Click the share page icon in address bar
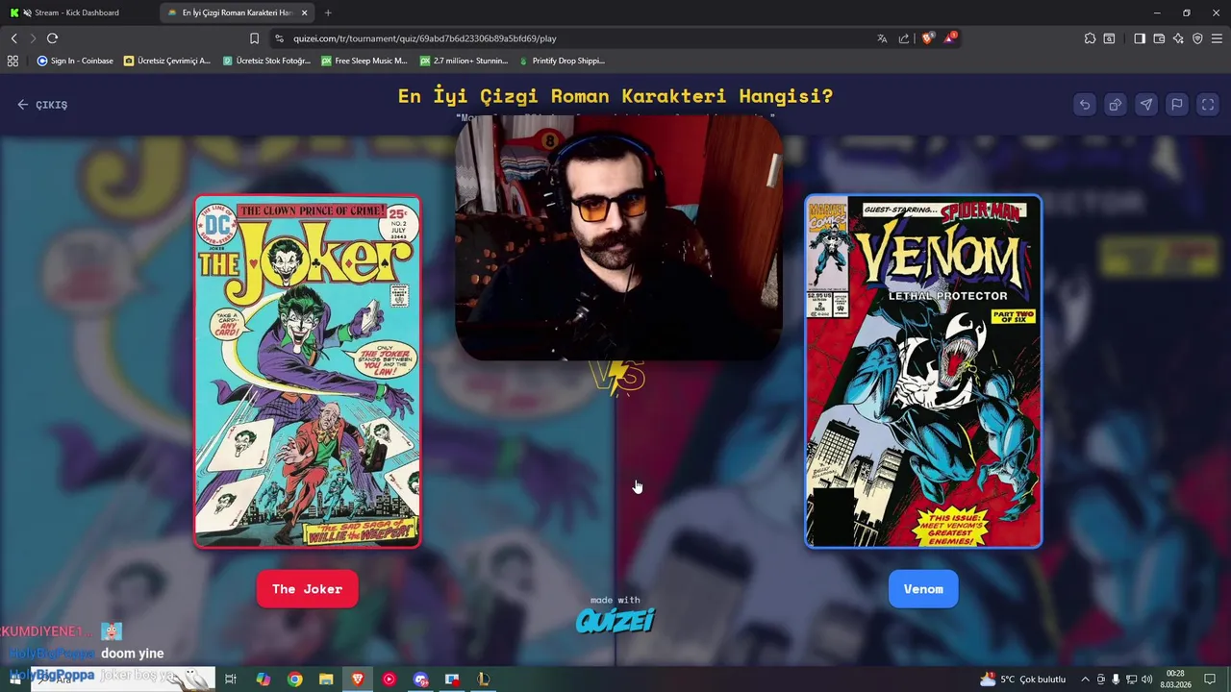1231x692 pixels. click(904, 38)
